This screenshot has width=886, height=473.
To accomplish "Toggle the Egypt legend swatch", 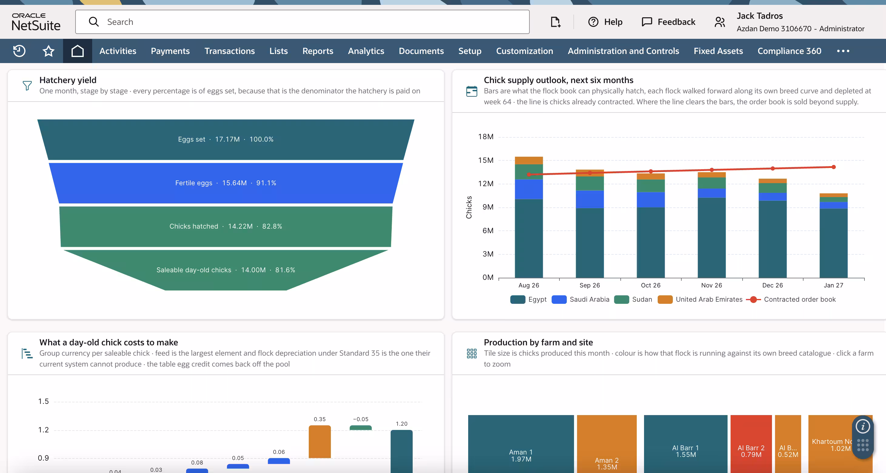I will click(x=518, y=299).
